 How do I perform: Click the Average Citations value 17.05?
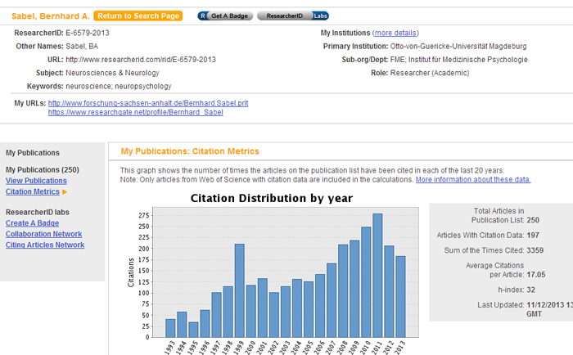pyautogui.click(x=536, y=275)
